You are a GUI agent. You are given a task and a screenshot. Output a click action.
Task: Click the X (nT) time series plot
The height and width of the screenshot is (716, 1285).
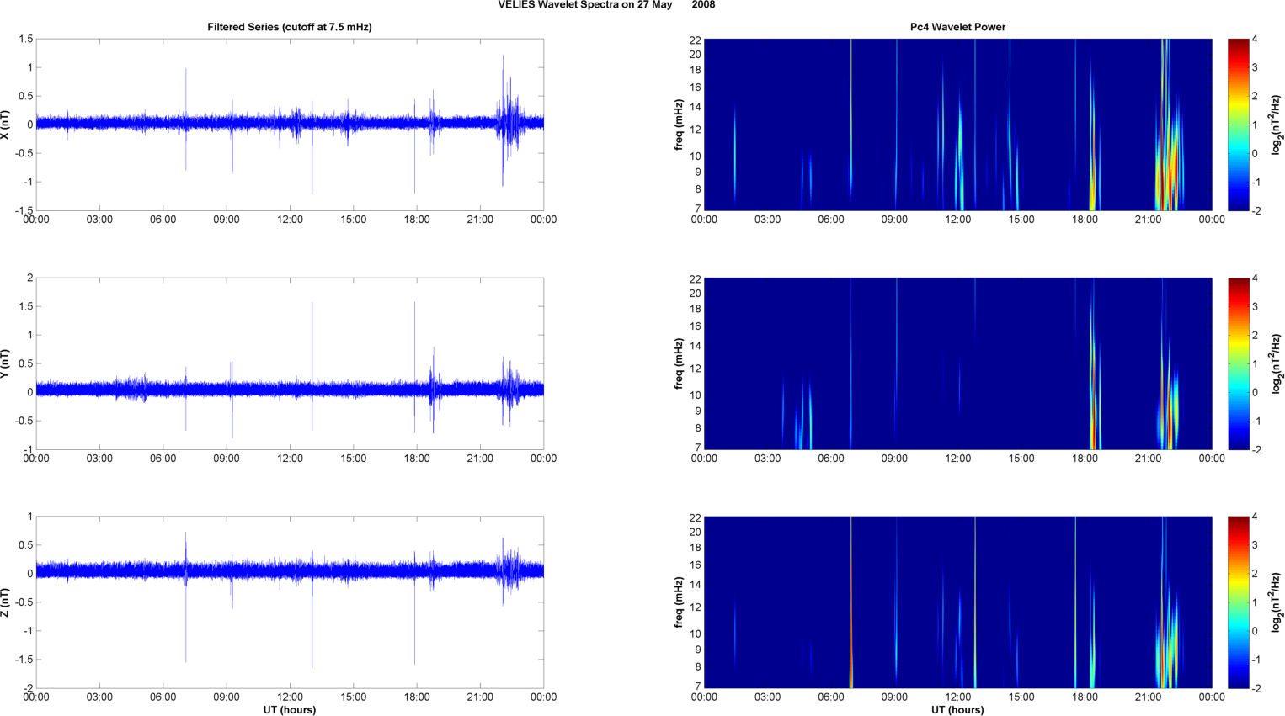[x=289, y=125]
